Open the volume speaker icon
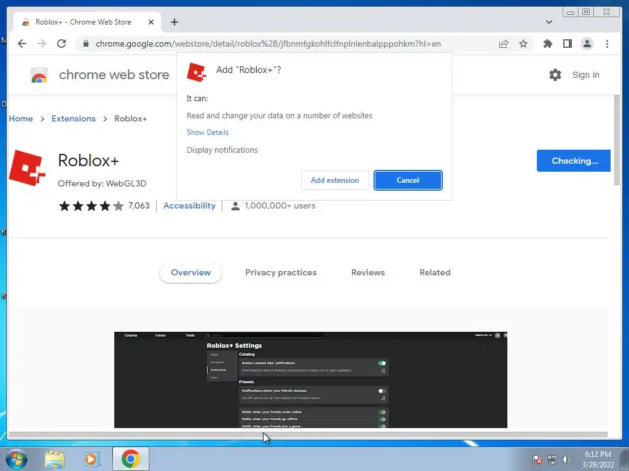This screenshot has width=629, height=471. pyautogui.click(x=567, y=459)
